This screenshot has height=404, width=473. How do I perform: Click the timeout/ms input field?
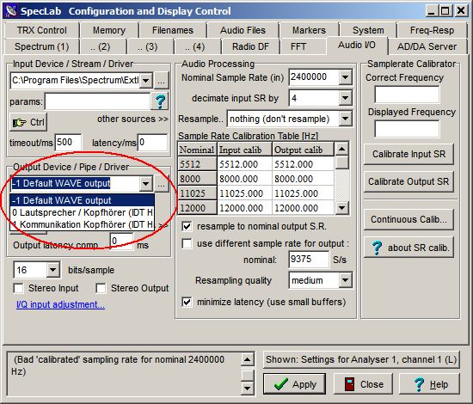[68, 143]
